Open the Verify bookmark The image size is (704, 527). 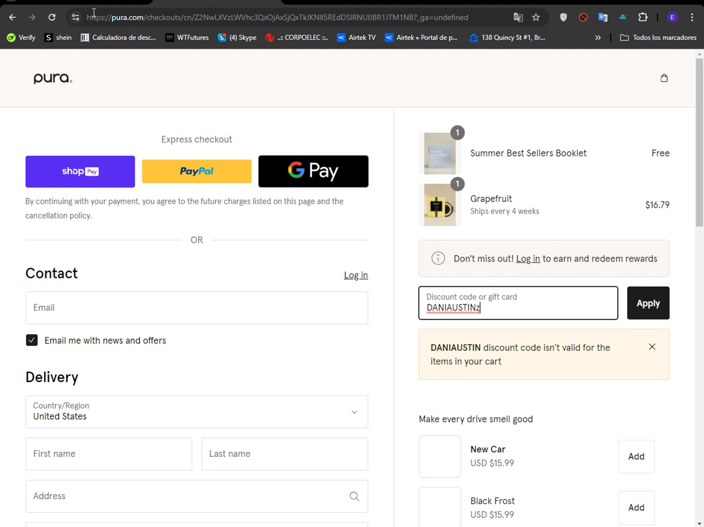click(x=21, y=38)
